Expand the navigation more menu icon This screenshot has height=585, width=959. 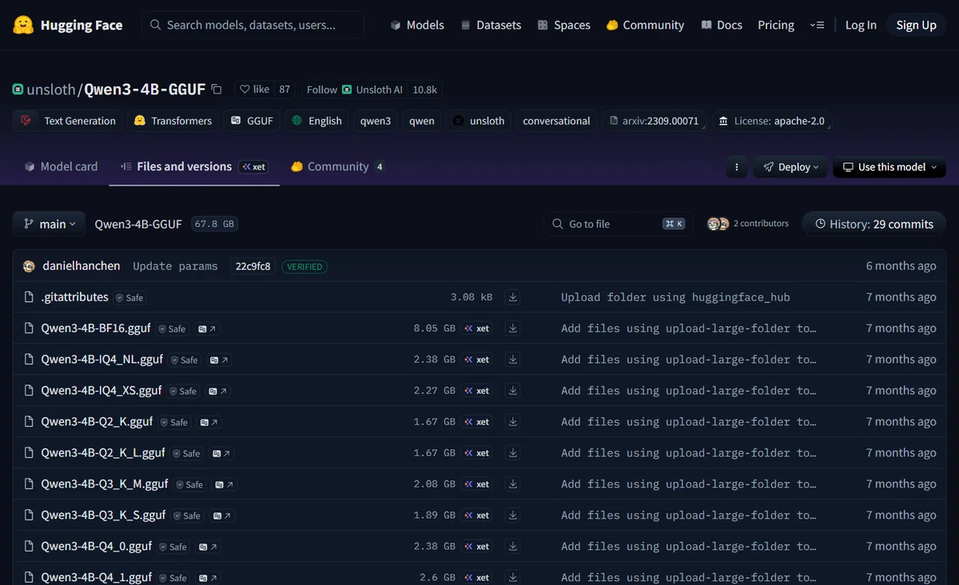[x=817, y=25]
